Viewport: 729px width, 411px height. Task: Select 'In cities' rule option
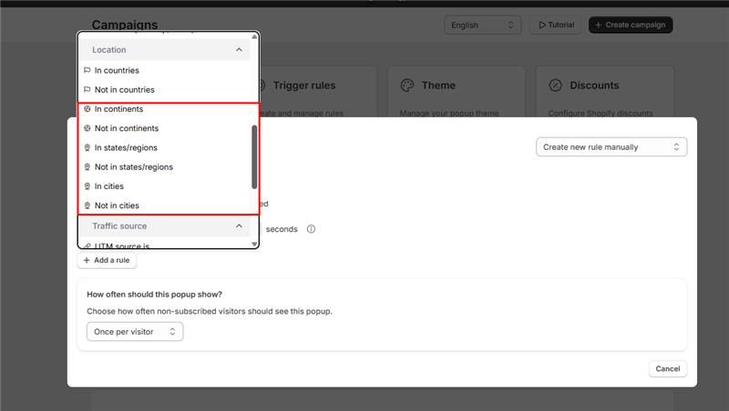tap(164, 186)
